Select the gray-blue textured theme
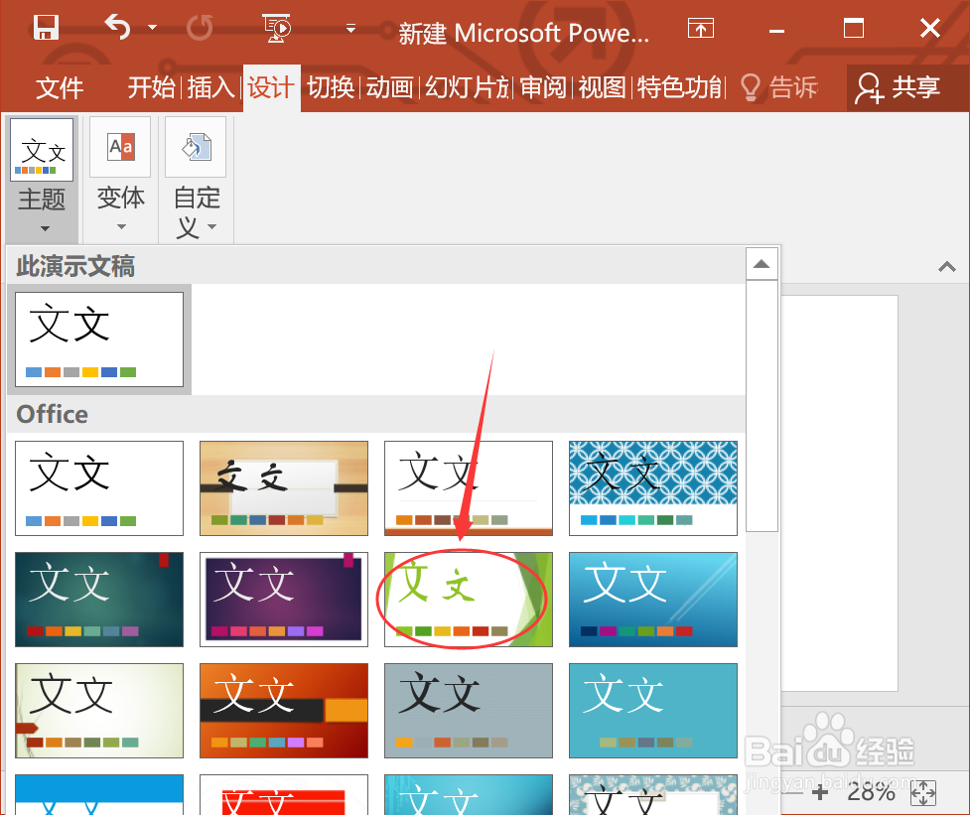This screenshot has height=815, width=970. 469,711
